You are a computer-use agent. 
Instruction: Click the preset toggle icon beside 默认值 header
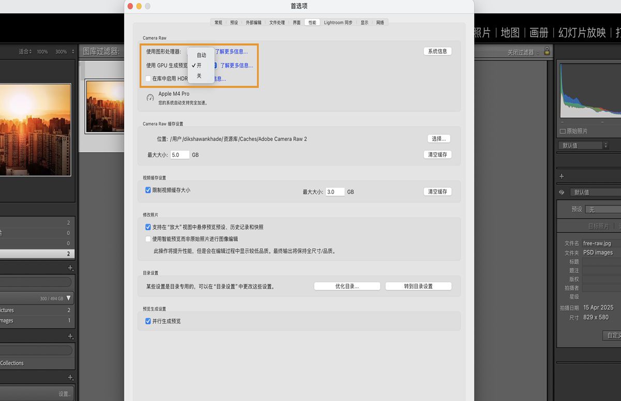(x=561, y=192)
